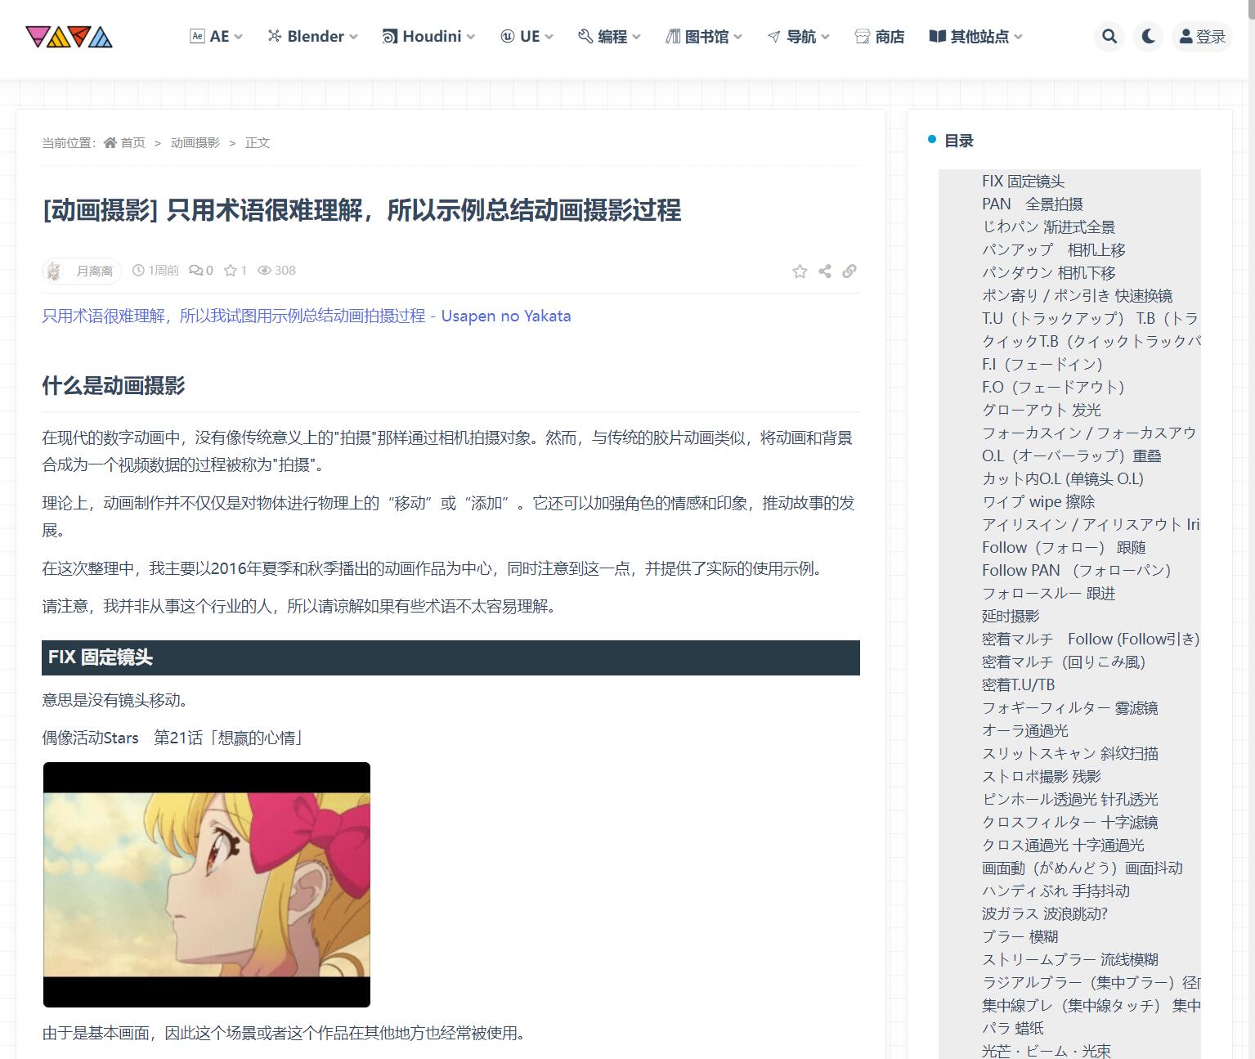Jump to じわパン 渐进式全景 entry

1049,227
